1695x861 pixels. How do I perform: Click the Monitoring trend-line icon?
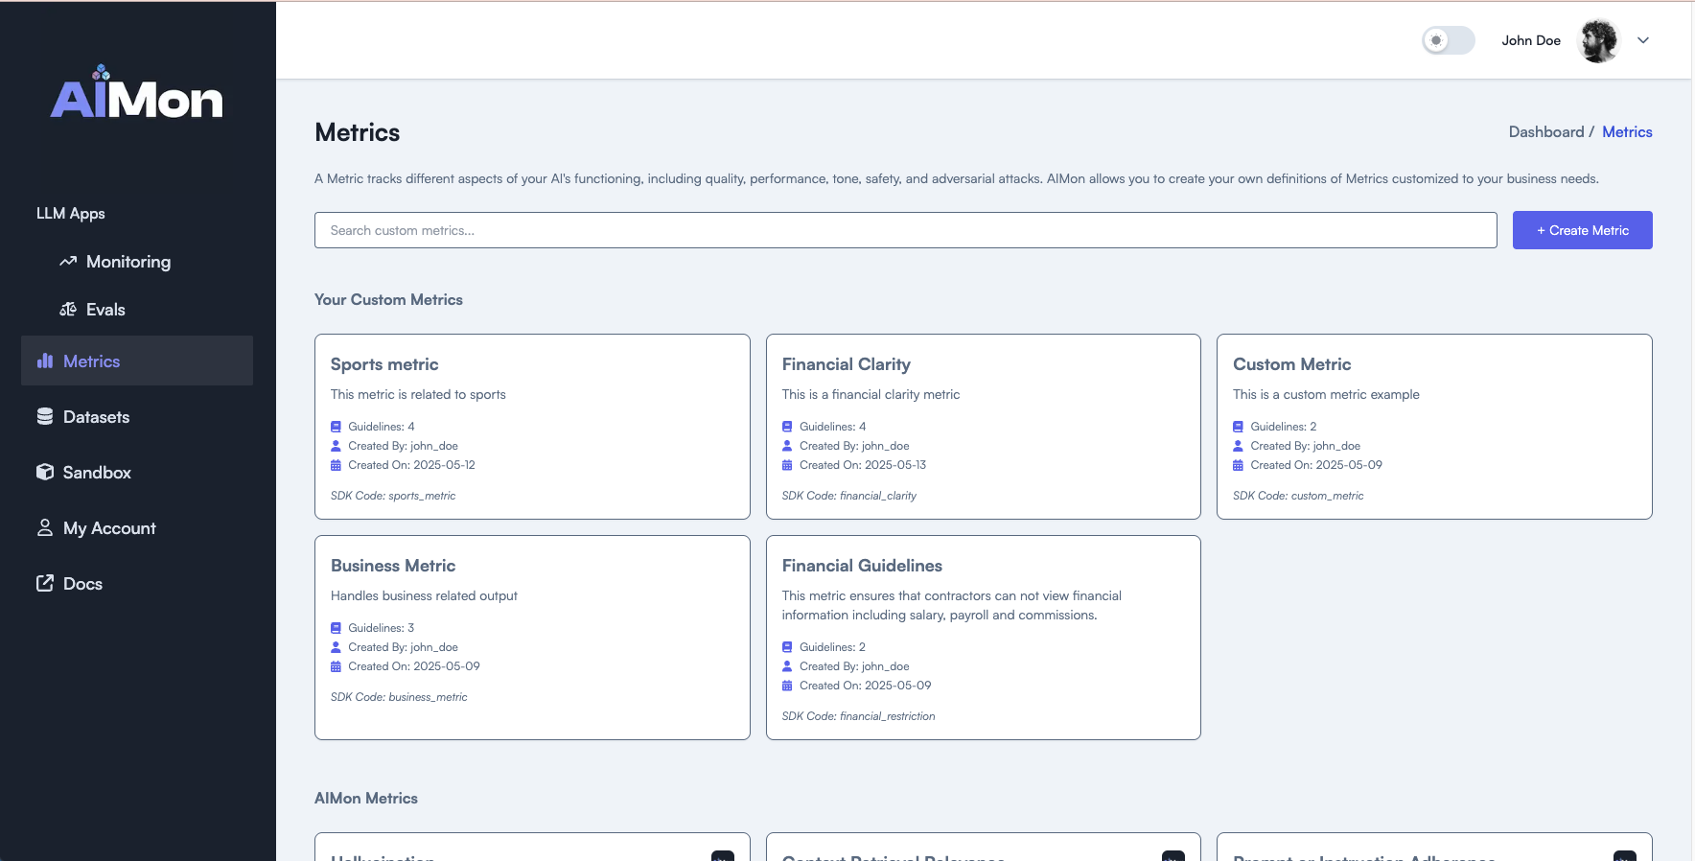(x=68, y=262)
